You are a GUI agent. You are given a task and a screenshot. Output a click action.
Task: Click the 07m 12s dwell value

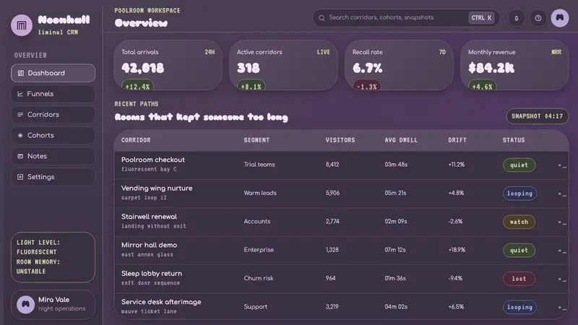pyautogui.click(x=395, y=250)
